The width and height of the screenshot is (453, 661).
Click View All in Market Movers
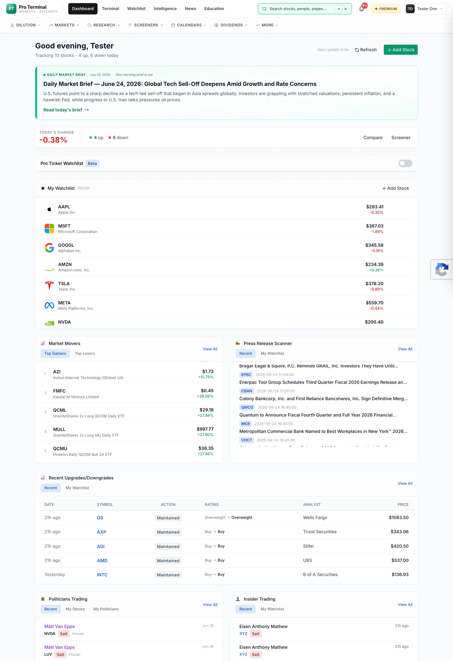tap(210, 349)
